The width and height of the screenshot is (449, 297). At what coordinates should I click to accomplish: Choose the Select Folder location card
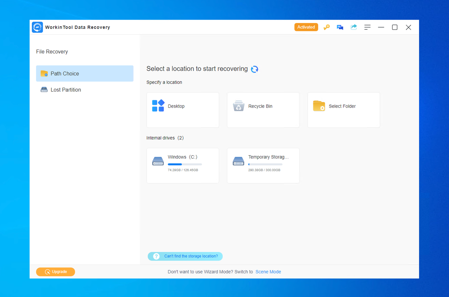point(344,110)
